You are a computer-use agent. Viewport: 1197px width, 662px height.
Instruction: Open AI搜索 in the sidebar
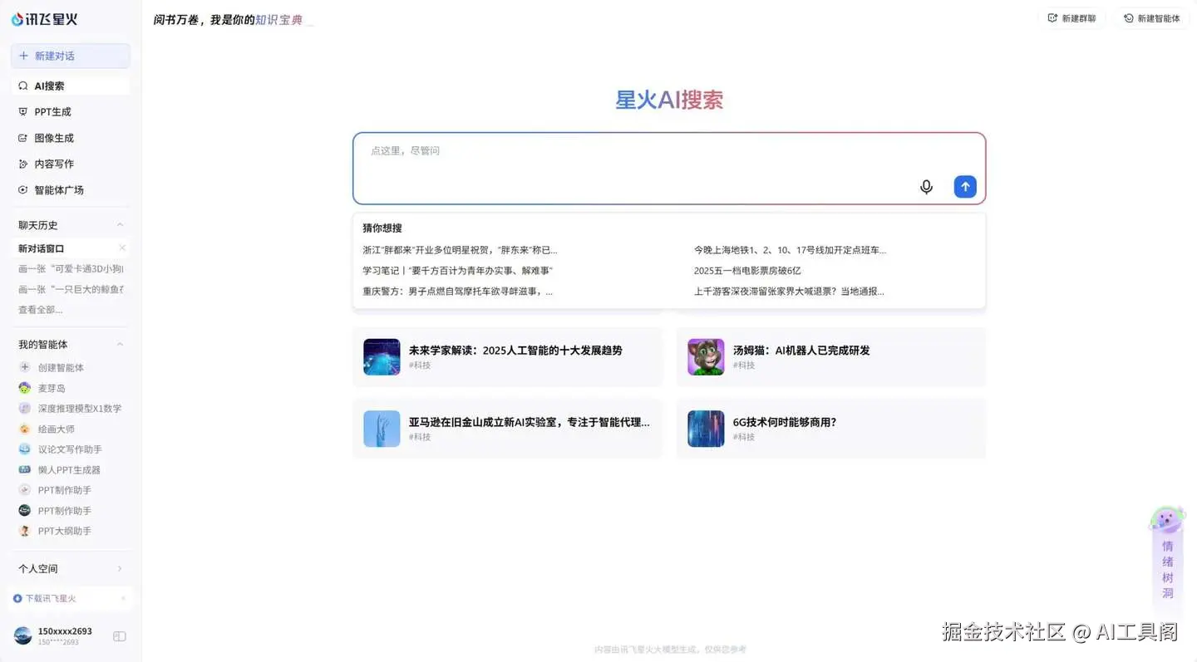[x=71, y=86]
